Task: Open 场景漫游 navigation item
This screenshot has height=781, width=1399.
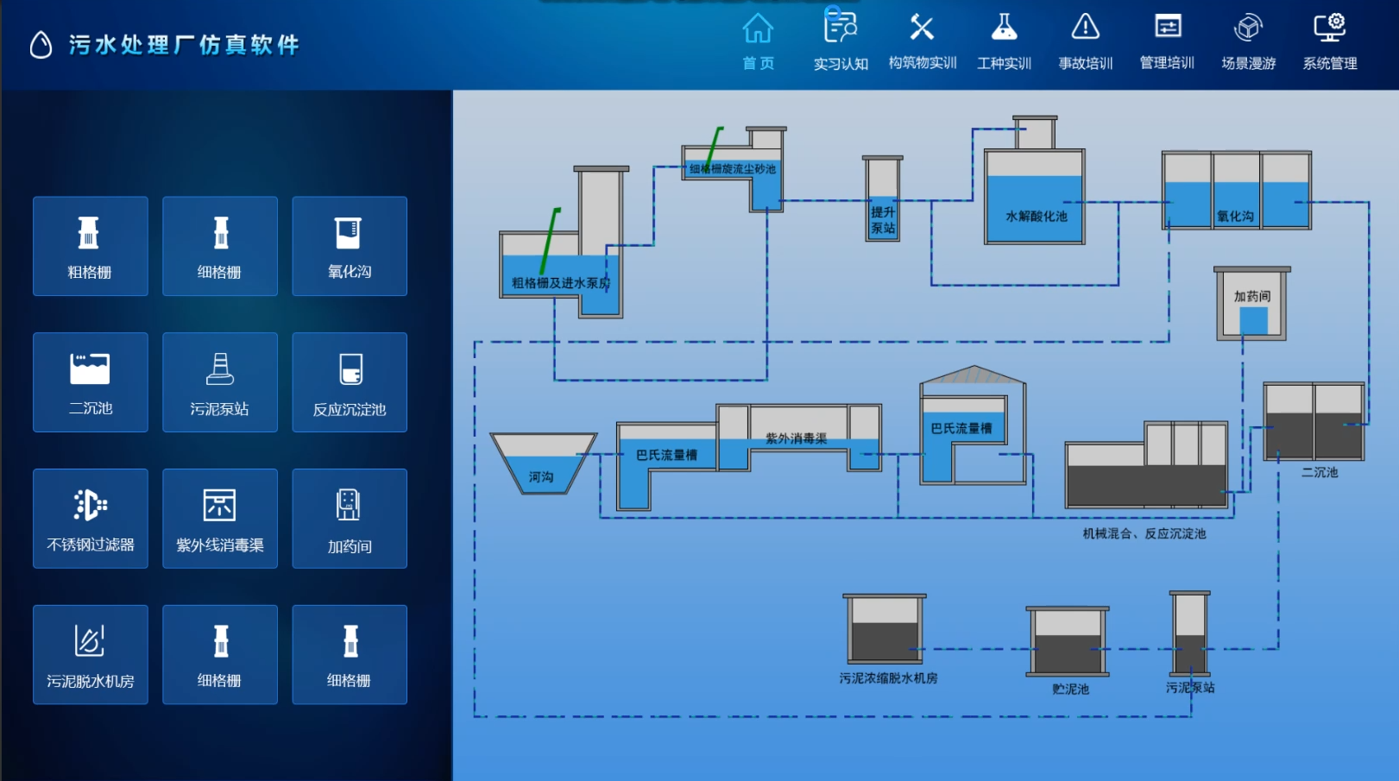Action: [1248, 41]
